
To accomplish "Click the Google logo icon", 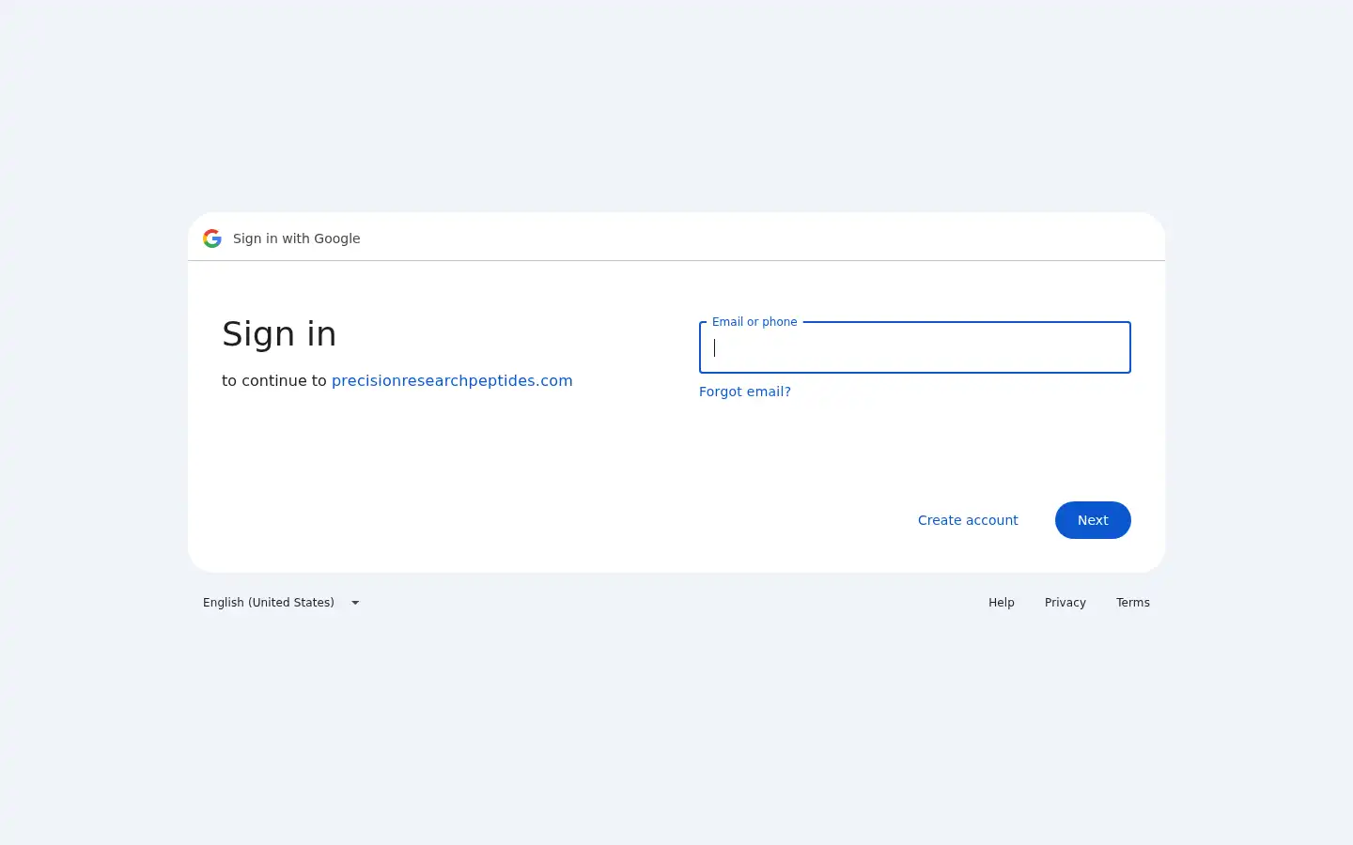I will point(212,238).
